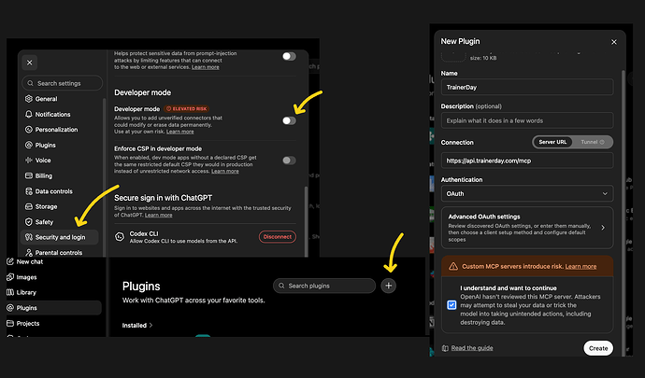Open the Authentication OAuth dropdown
The image size is (645, 378).
coord(527,193)
